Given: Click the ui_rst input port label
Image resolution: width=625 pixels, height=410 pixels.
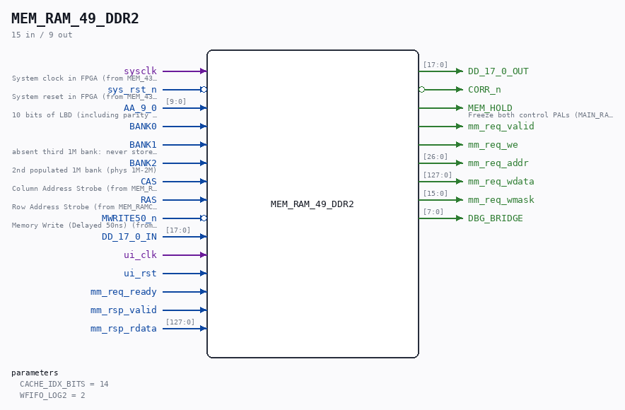Looking at the screenshot, I should click(x=140, y=273).
